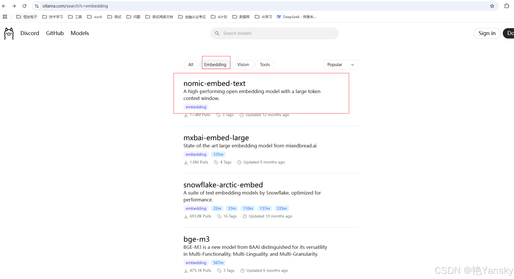Open the 工具 bookmark folder

point(75,17)
